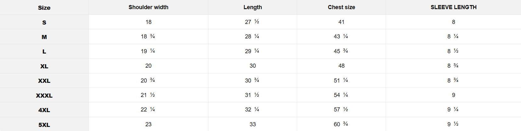521x131 pixels.
Task: Select the XXXL size row label
Action: (44, 95)
